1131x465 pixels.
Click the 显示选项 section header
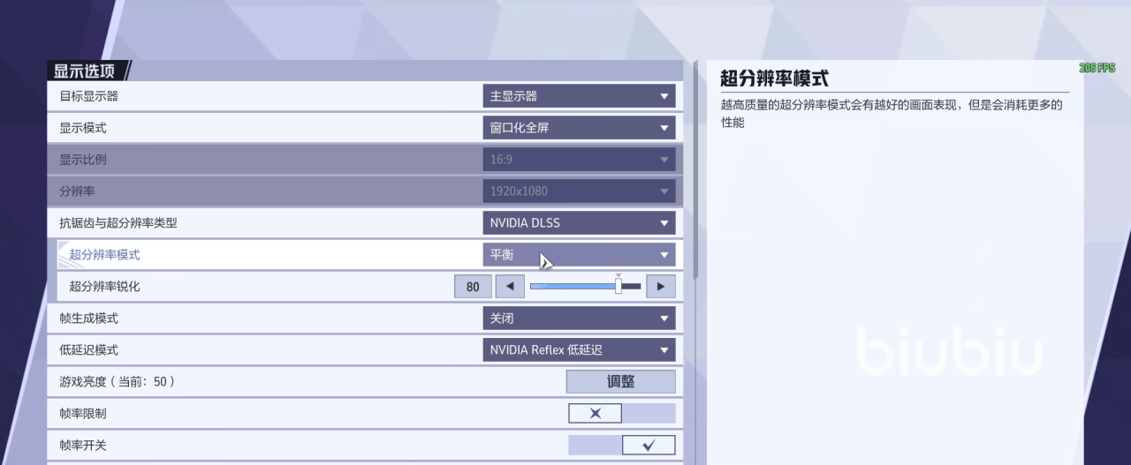[85, 71]
